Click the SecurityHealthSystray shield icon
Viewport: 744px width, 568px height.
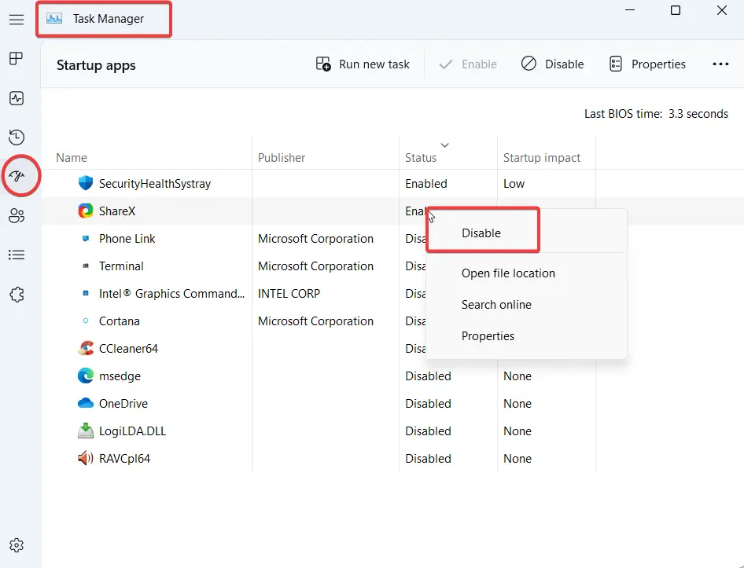coord(86,183)
